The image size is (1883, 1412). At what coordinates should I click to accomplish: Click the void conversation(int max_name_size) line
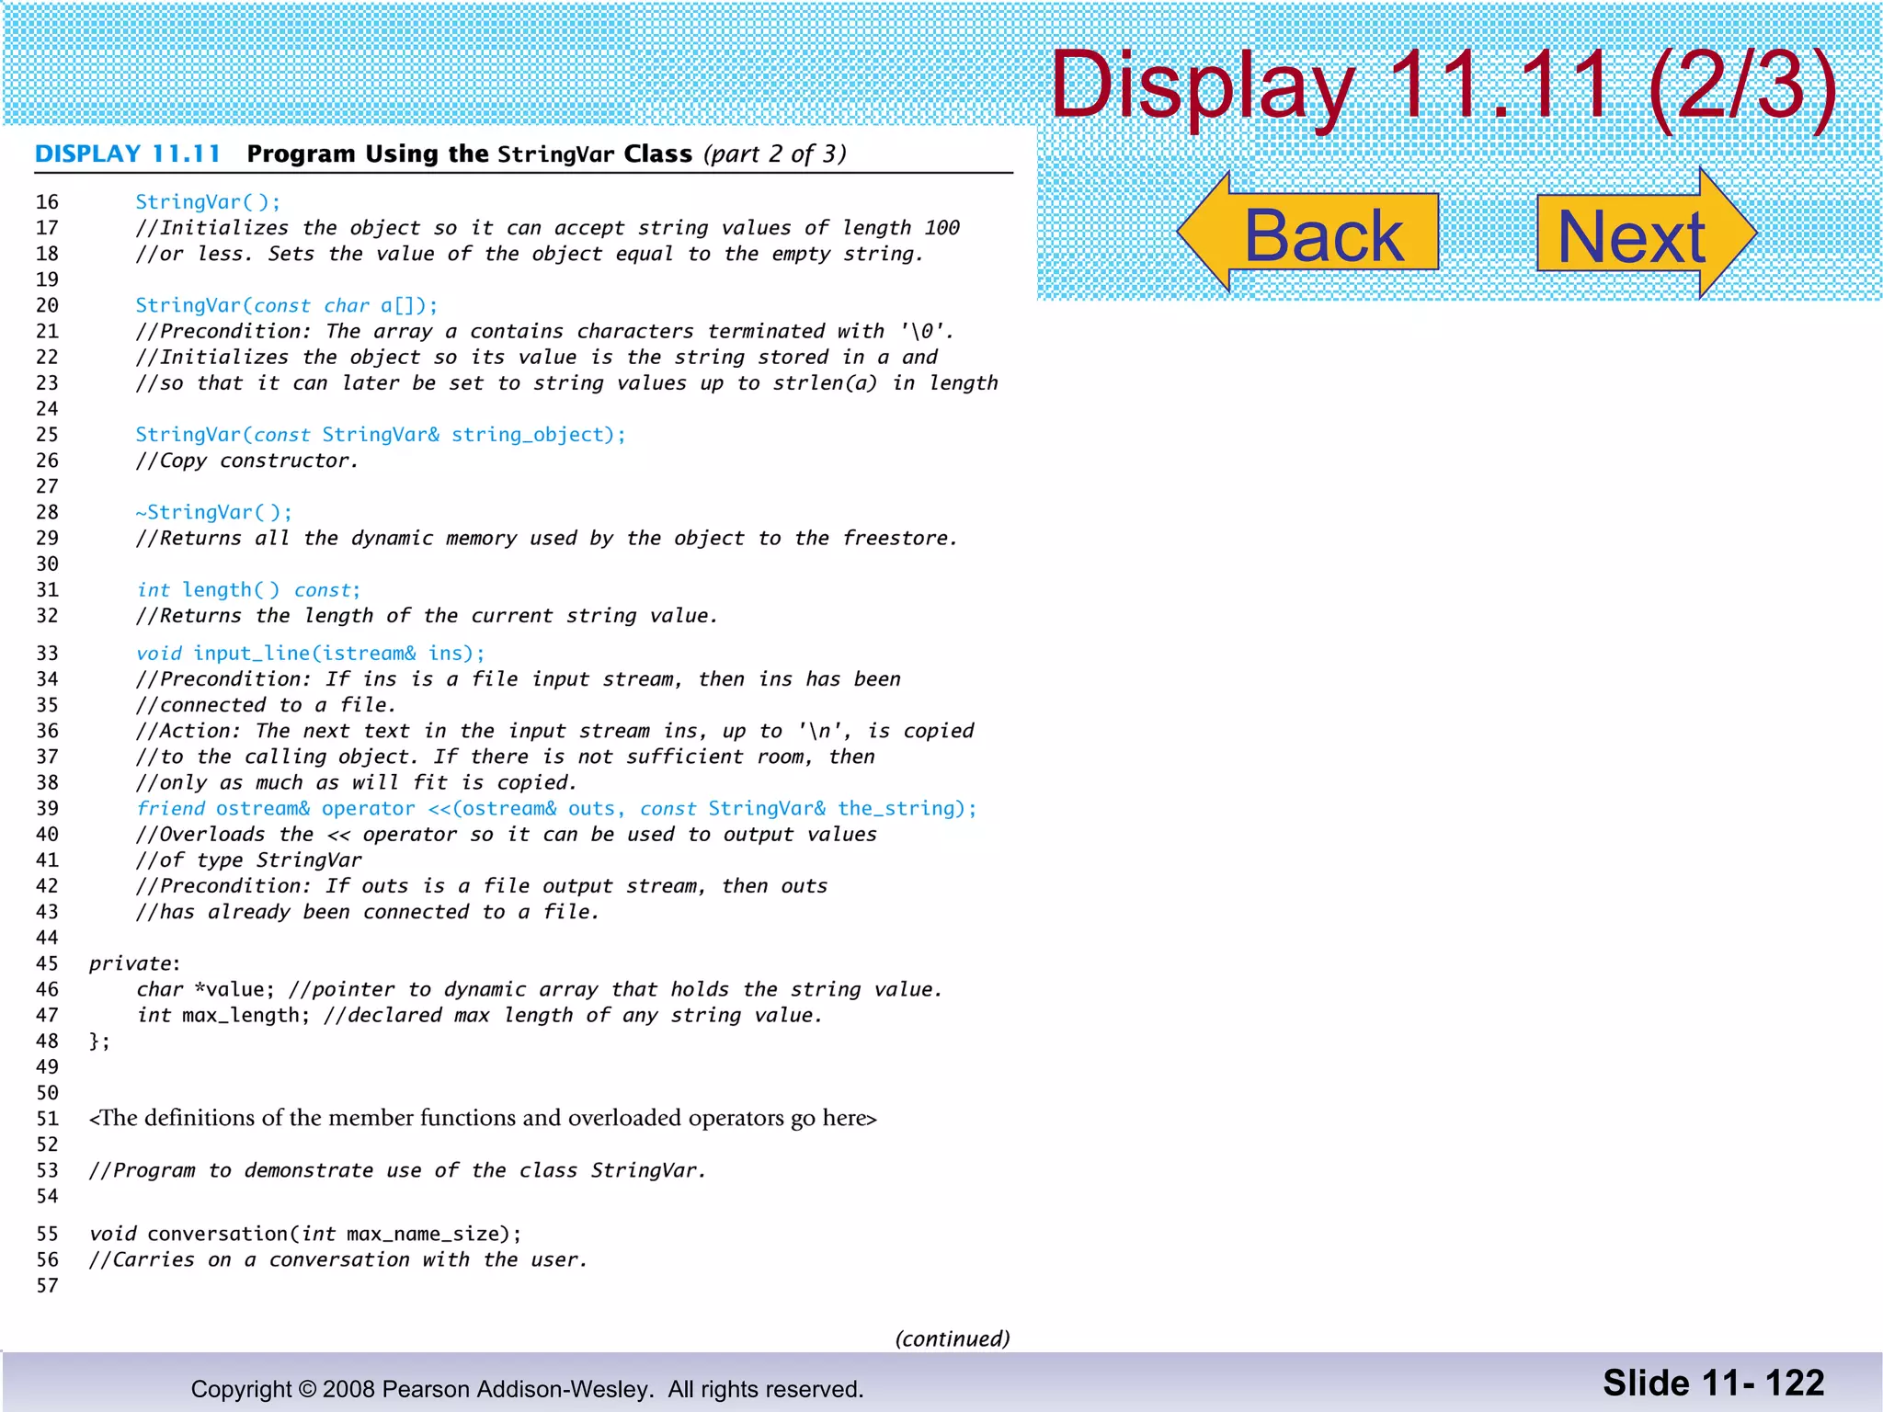click(305, 1234)
